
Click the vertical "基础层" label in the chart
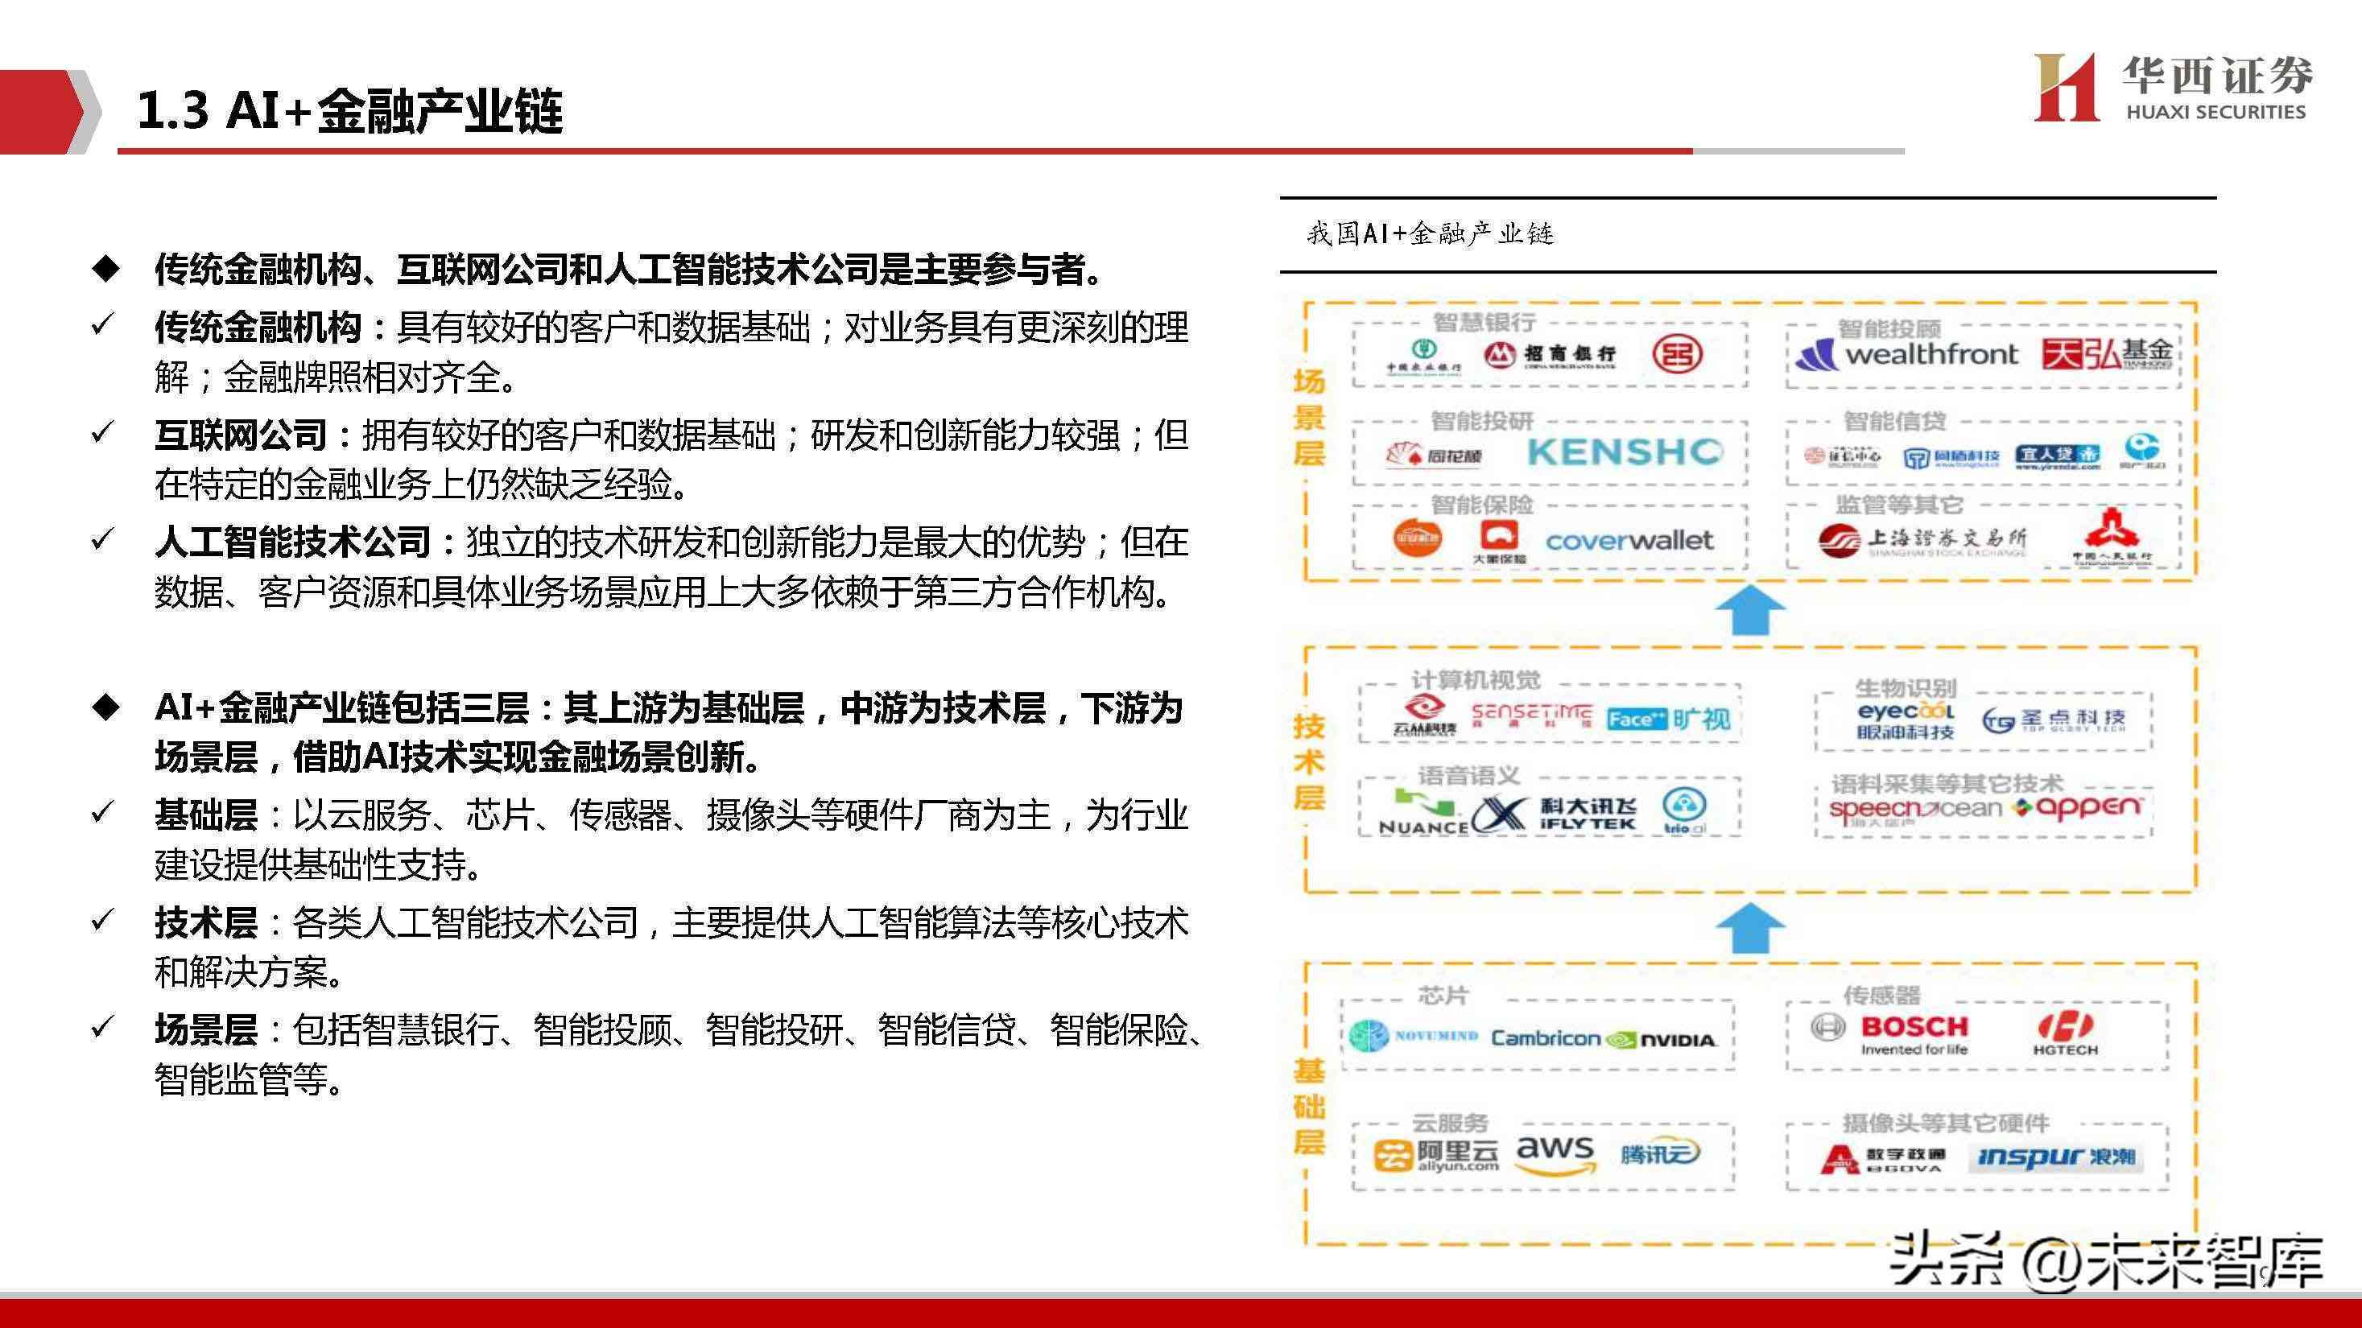(x=1308, y=1106)
